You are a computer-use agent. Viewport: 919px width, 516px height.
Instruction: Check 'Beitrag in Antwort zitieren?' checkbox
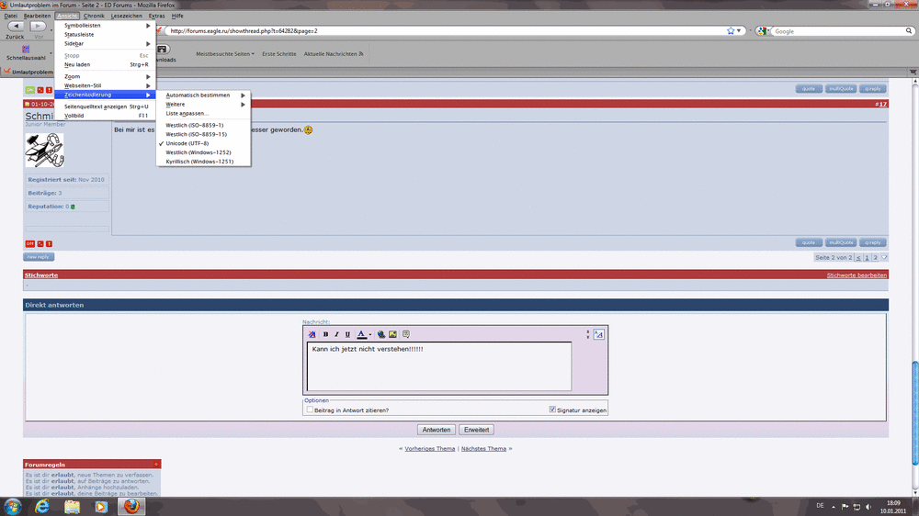tap(310, 410)
